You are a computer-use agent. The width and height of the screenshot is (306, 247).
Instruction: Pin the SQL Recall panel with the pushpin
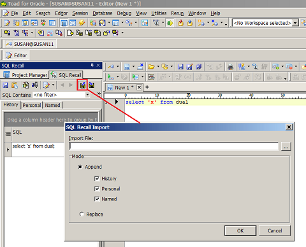point(92,66)
